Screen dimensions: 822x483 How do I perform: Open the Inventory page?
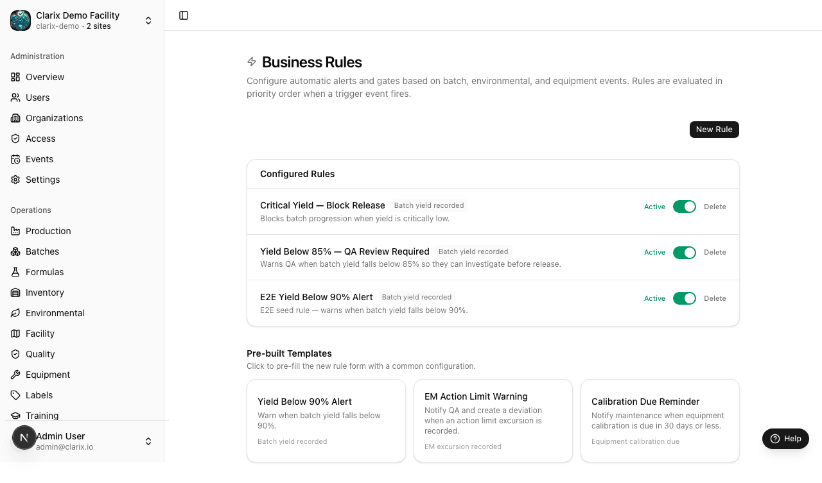click(x=82, y=292)
